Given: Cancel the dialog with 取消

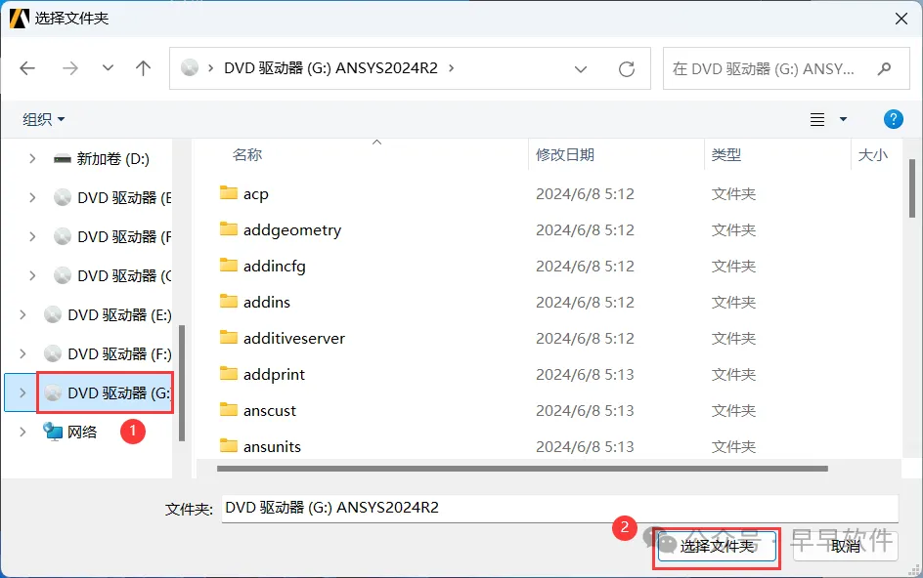Looking at the screenshot, I should pos(846,546).
